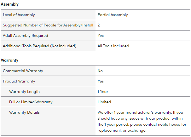Image resolution: width=191 pixels, height=137 pixels.
Task: Select the Commercial Warranty label
Action: click(23, 71)
